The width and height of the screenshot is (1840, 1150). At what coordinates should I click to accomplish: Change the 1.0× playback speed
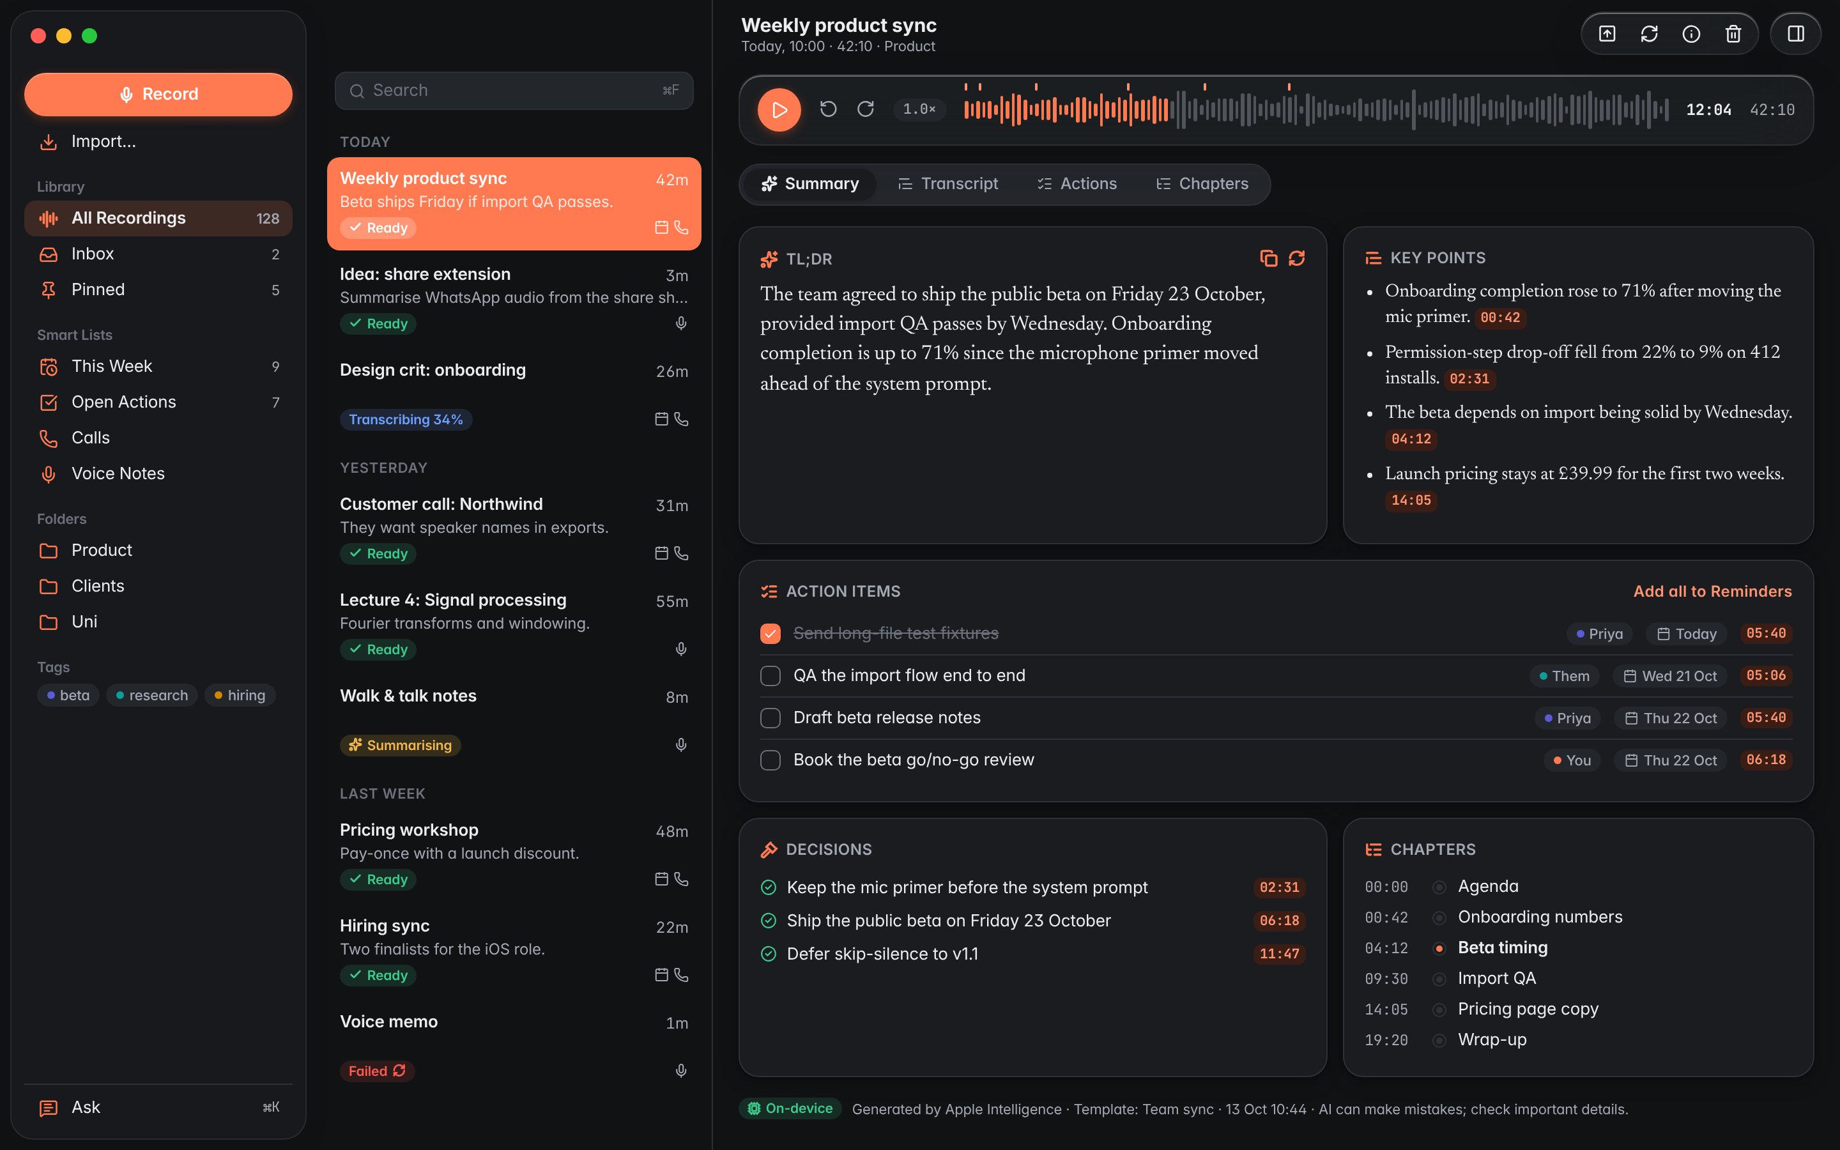tap(919, 109)
